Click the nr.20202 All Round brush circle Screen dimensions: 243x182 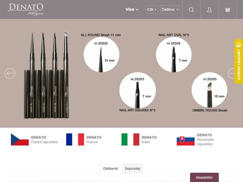[101, 55]
